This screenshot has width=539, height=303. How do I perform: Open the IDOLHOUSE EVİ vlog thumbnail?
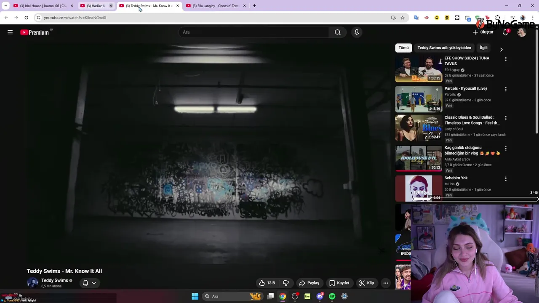coord(419,159)
